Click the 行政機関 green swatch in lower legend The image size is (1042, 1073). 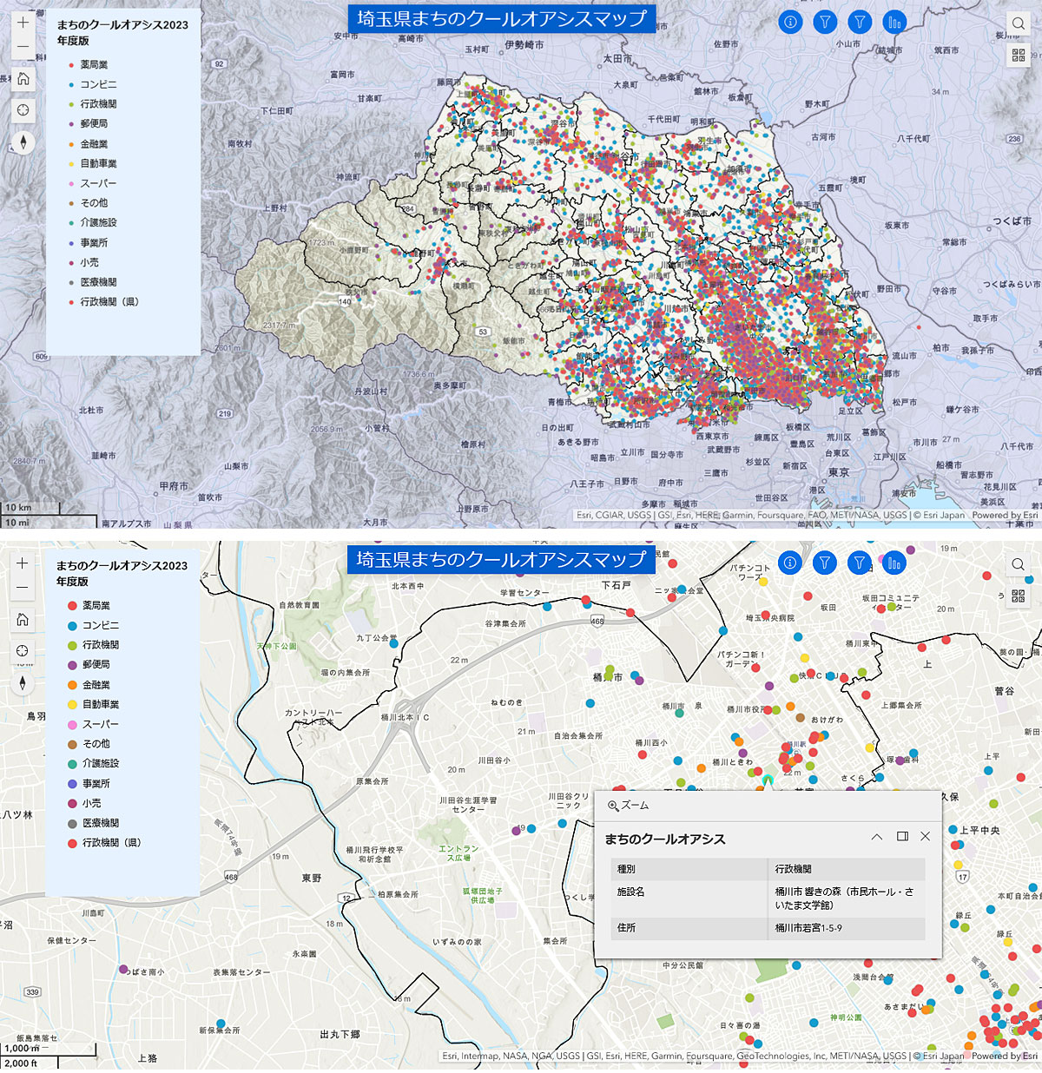73,646
